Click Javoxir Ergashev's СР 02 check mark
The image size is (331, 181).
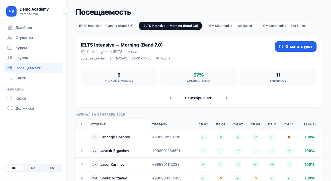(x=203, y=151)
